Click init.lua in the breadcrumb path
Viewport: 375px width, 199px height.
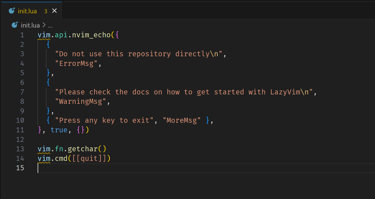coord(30,25)
